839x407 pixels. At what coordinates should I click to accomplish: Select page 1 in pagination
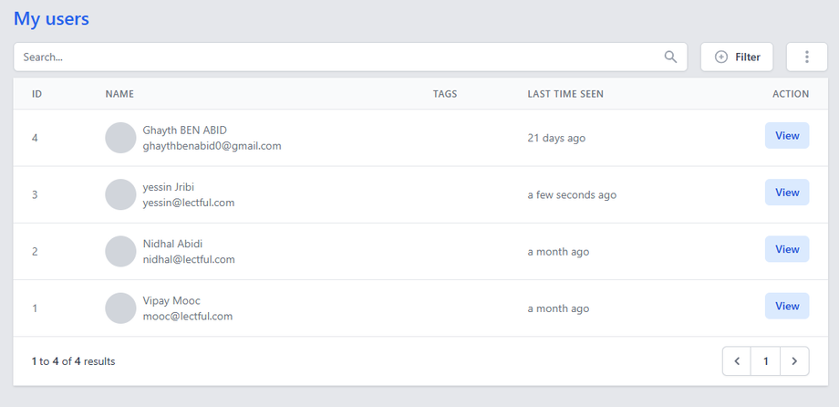766,361
